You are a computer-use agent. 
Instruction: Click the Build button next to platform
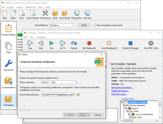click(84, 25)
